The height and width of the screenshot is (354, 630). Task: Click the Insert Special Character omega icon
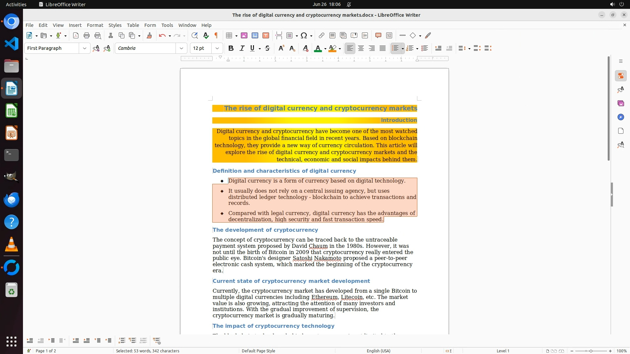(304, 35)
